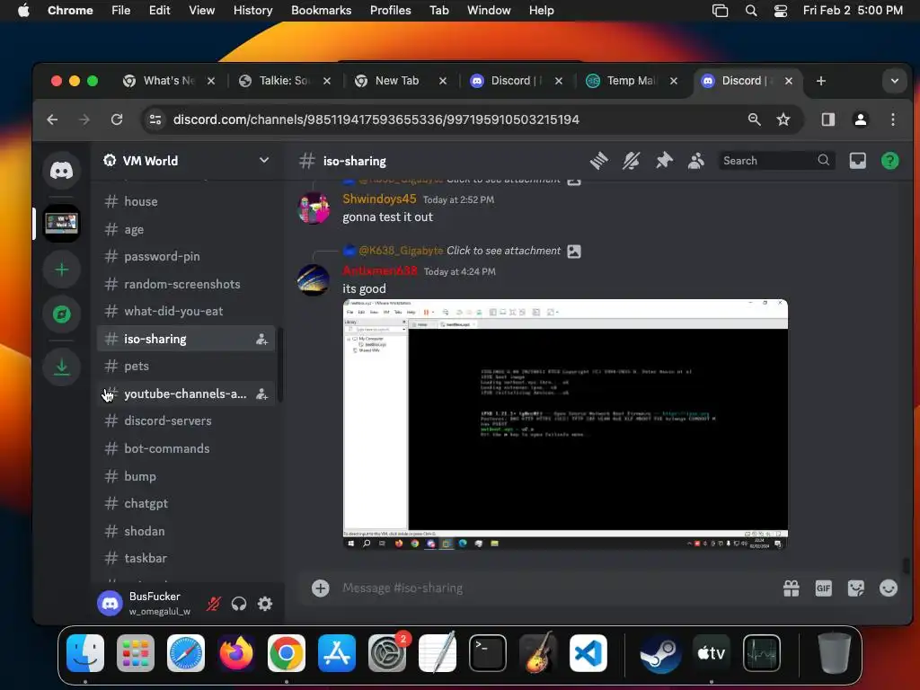Open a new Chrome tab with plus button
Viewport: 920px width, 690px height.
coord(821,80)
